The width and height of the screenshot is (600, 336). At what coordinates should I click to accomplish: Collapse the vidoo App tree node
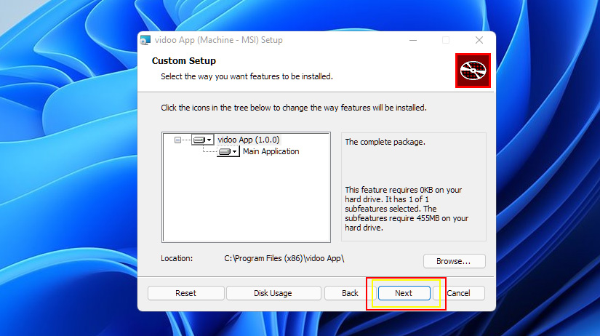point(177,140)
